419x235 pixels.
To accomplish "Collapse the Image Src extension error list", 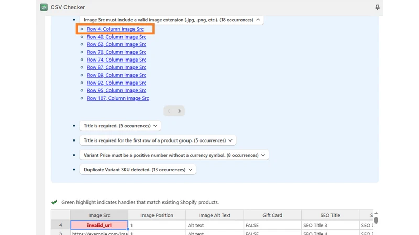I will coord(172,20).
